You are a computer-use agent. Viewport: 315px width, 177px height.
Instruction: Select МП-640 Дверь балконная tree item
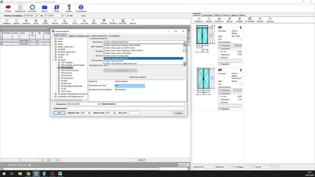71,86
